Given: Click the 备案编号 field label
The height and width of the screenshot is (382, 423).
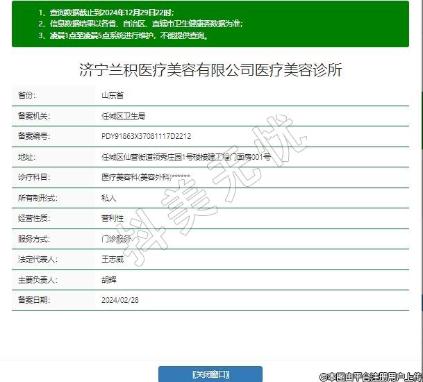Looking at the screenshot, I should [x=34, y=136].
